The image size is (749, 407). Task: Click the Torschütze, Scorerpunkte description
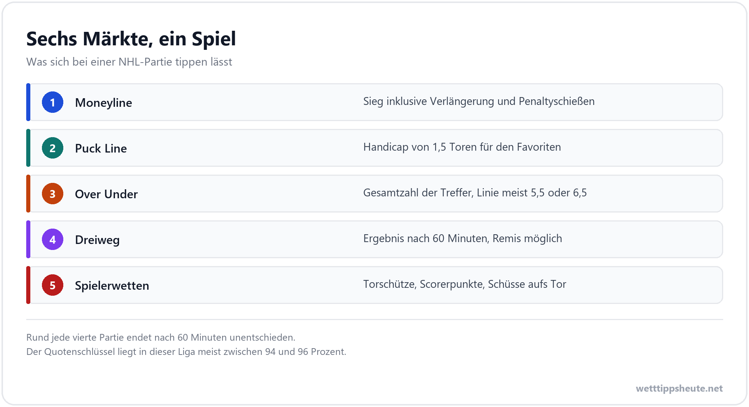coord(464,284)
